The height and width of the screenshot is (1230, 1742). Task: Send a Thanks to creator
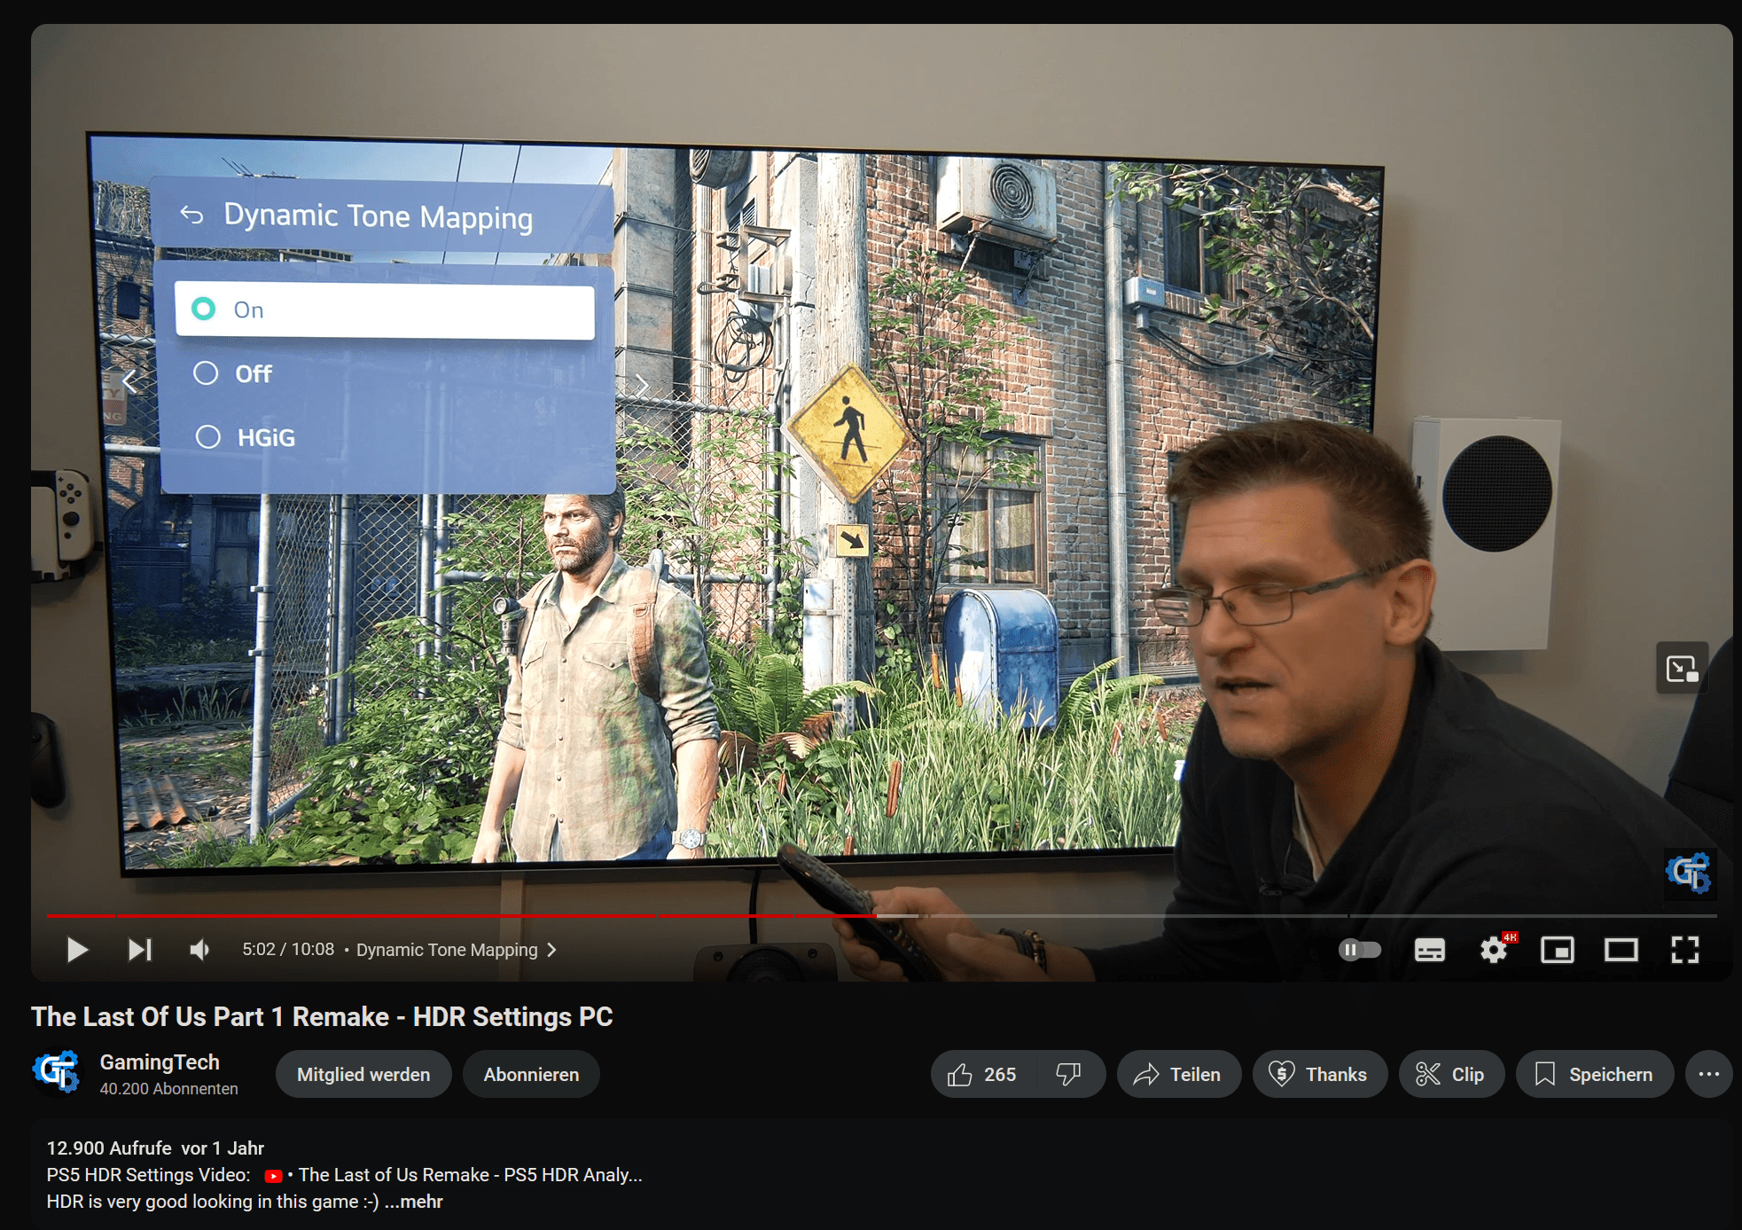pos(1319,1074)
